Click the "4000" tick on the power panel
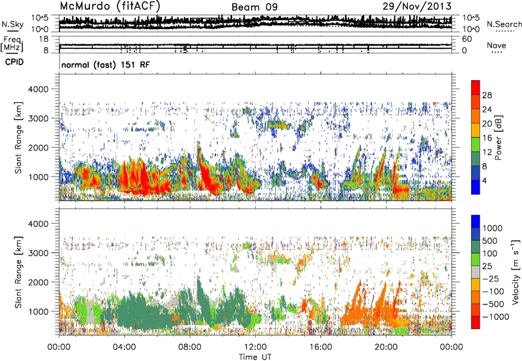The height and width of the screenshot is (361, 522). click(38, 89)
